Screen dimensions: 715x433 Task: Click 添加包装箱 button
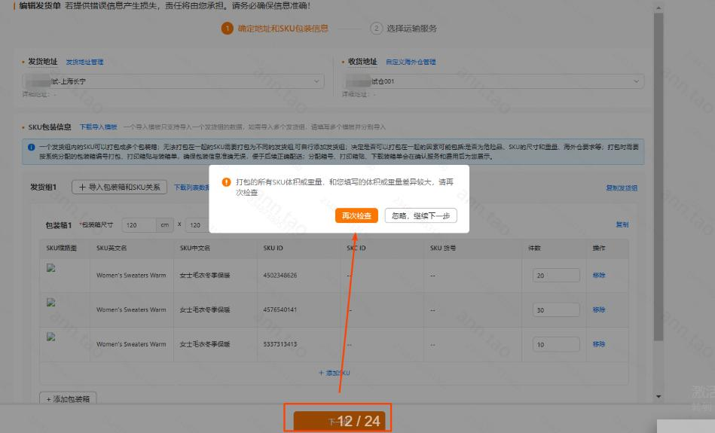pos(69,399)
